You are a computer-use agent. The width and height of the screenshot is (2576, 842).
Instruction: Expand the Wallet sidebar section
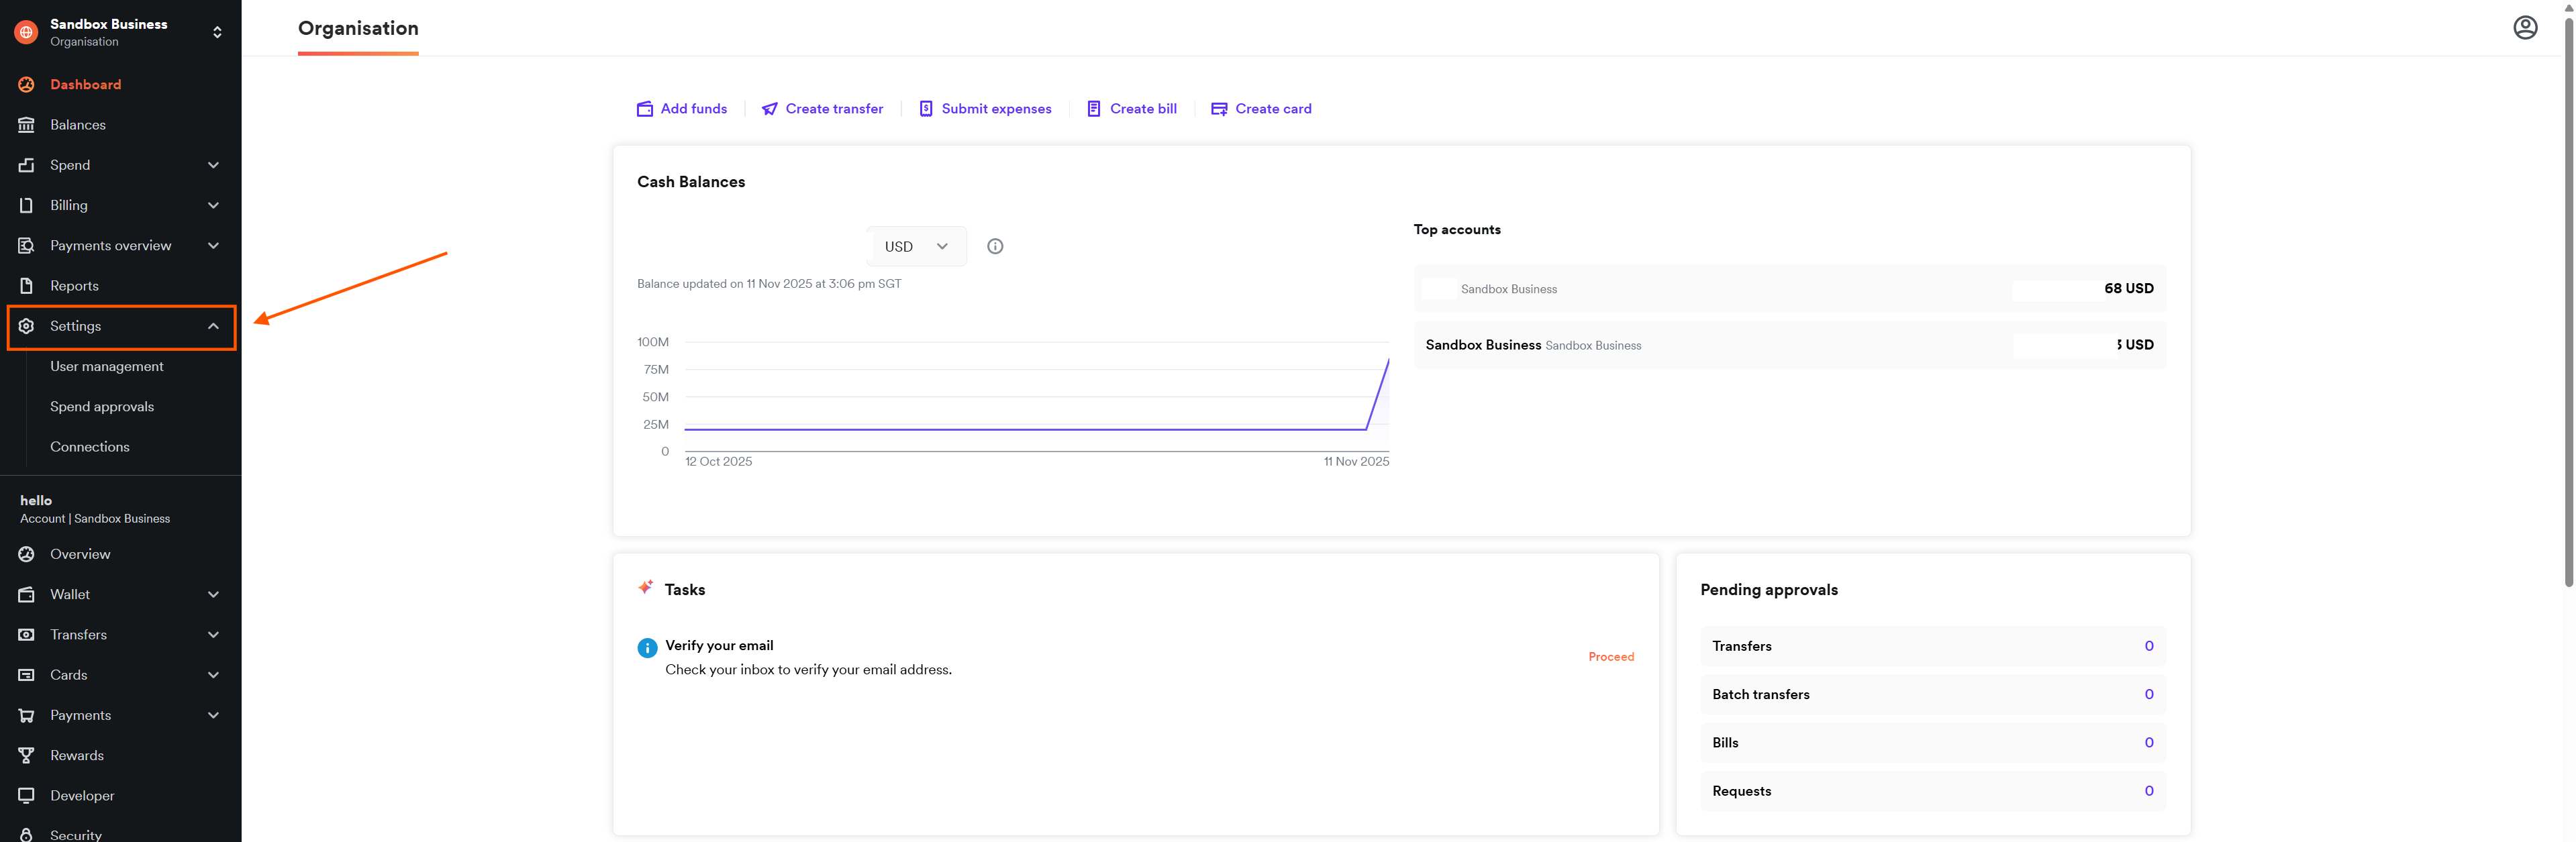click(x=213, y=594)
